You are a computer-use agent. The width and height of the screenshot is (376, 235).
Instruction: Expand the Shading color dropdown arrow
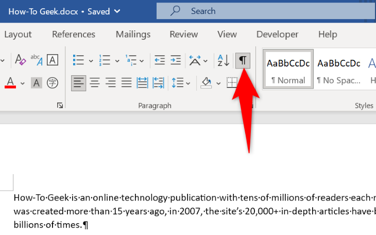click(x=218, y=82)
